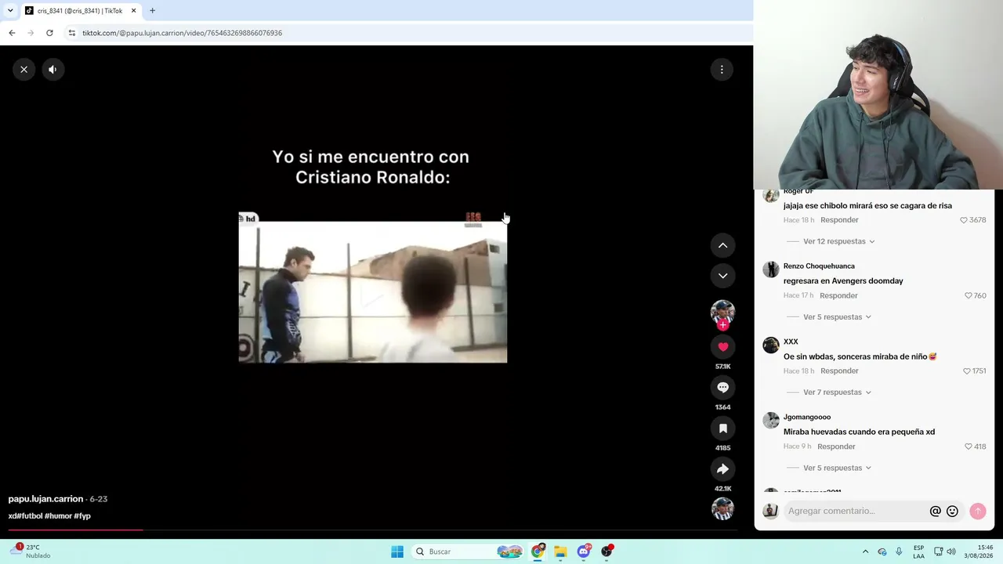Open the emoji picker in comment box

tap(952, 512)
